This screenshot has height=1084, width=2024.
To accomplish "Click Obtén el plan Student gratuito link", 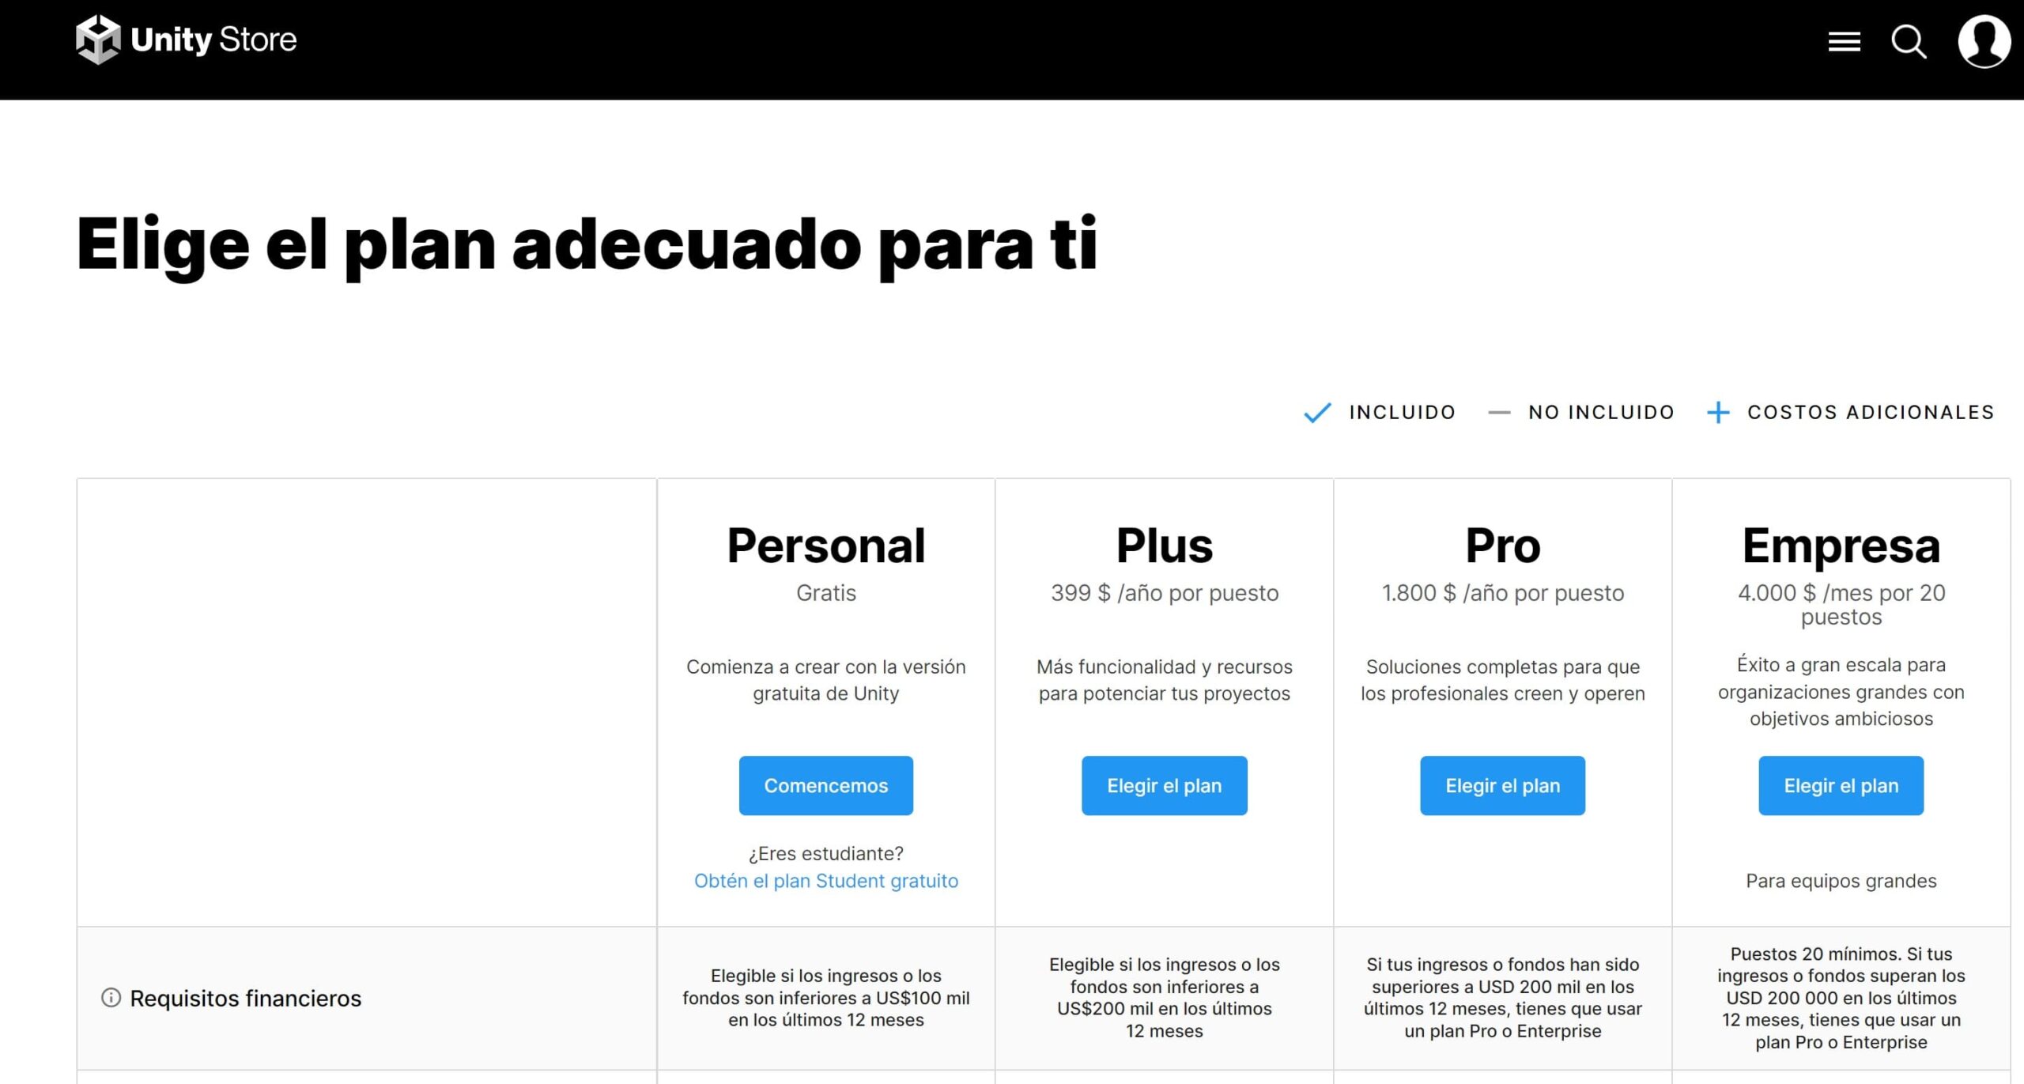I will (x=825, y=881).
